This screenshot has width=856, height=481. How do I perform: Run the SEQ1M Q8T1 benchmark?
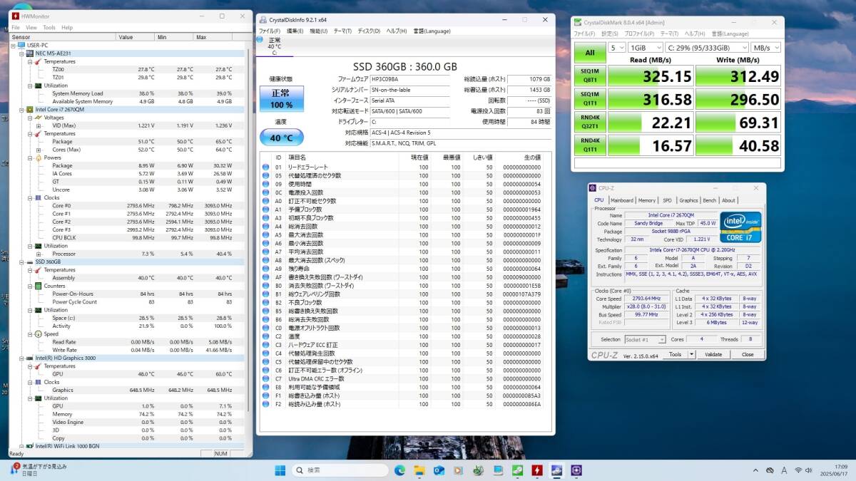[x=590, y=76]
